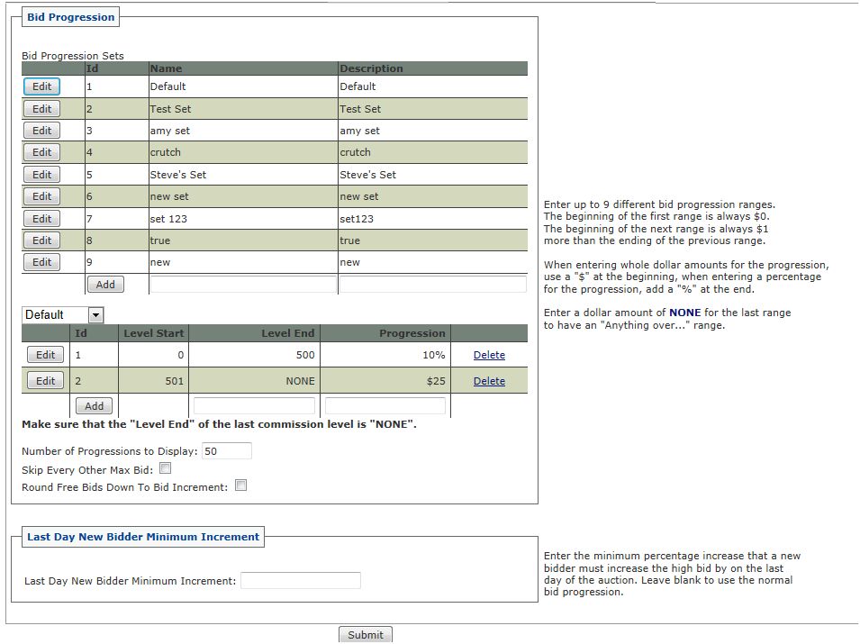Image resolution: width=860 pixels, height=644 pixels.
Task: Delete the $25 progression level
Action: 489,381
